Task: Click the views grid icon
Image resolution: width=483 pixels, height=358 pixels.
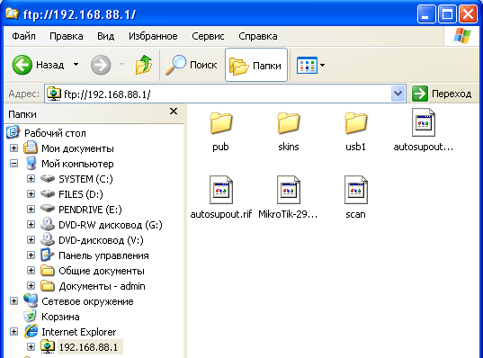Action: [x=307, y=66]
